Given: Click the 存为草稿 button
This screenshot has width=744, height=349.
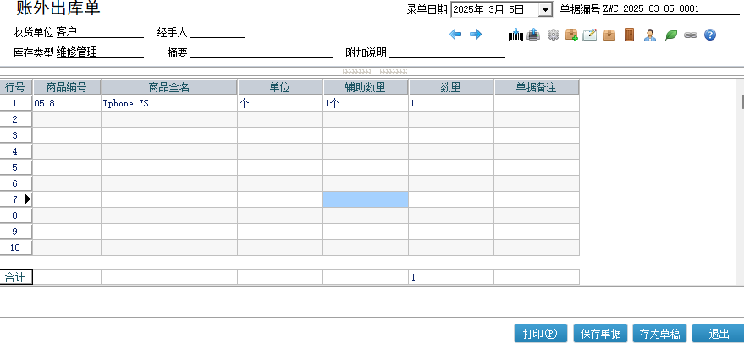Looking at the screenshot, I should pos(660,334).
